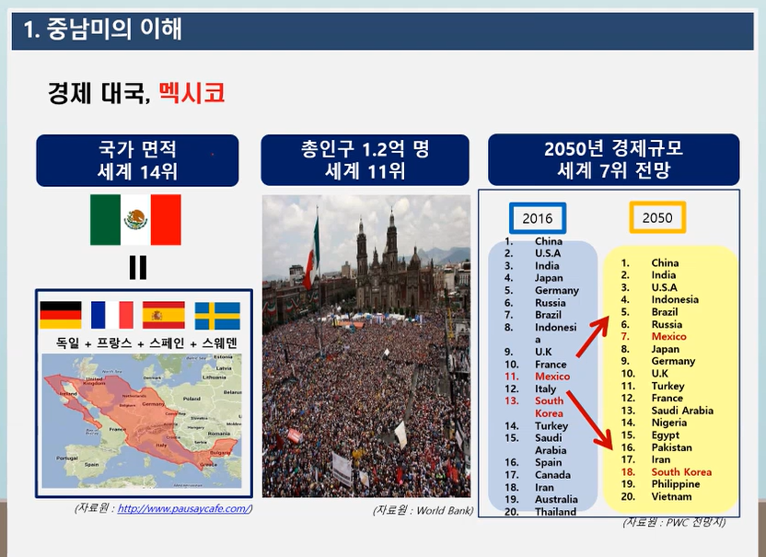Select 'Spain' at rank 16 in 2016 list
766x557 pixels.
(x=548, y=462)
